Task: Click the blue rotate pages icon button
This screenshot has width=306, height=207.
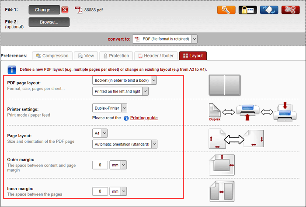Action: [x=269, y=10]
